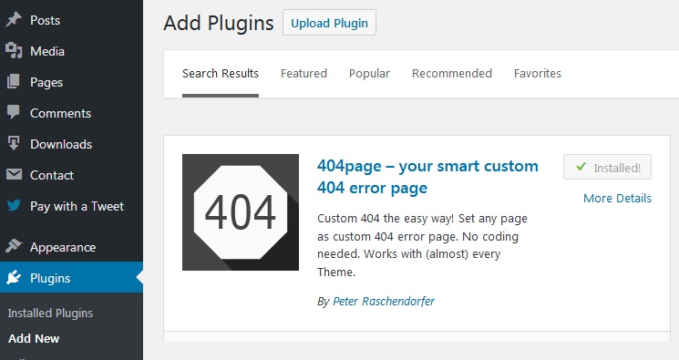The height and width of the screenshot is (360, 679).
Task: Click the 404 plugin thumbnail image
Action: coord(241,212)
